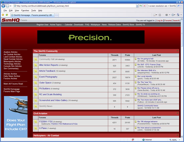This screenshot has width=184, height=142.
Task: Open the Edit menu
Action: [11, 11]
